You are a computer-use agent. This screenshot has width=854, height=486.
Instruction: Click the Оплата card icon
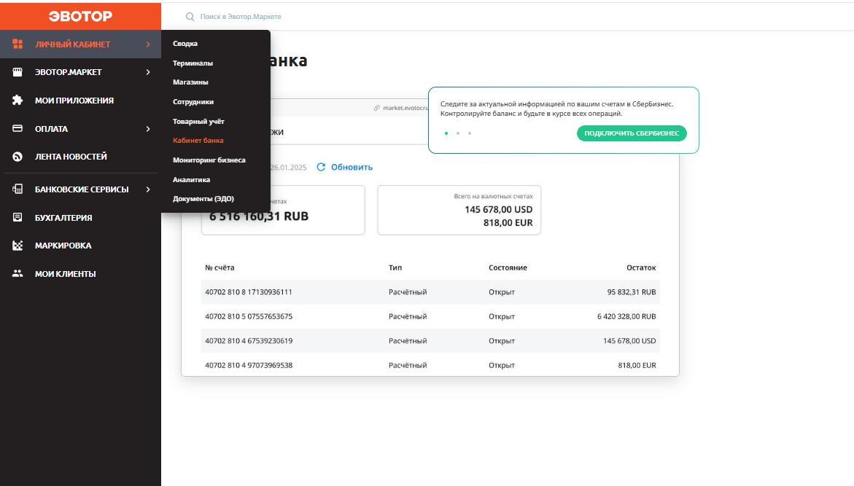18,128
